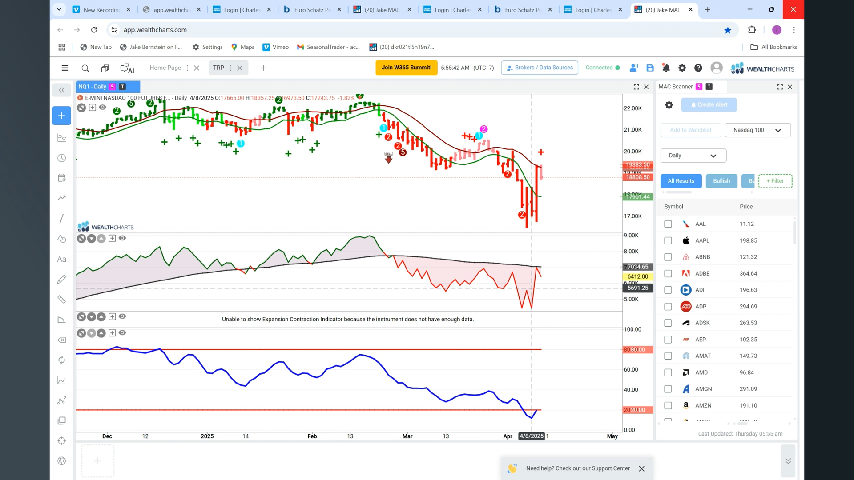
Task: Open the Home Page tab options menu
Action: coord(187,68)
